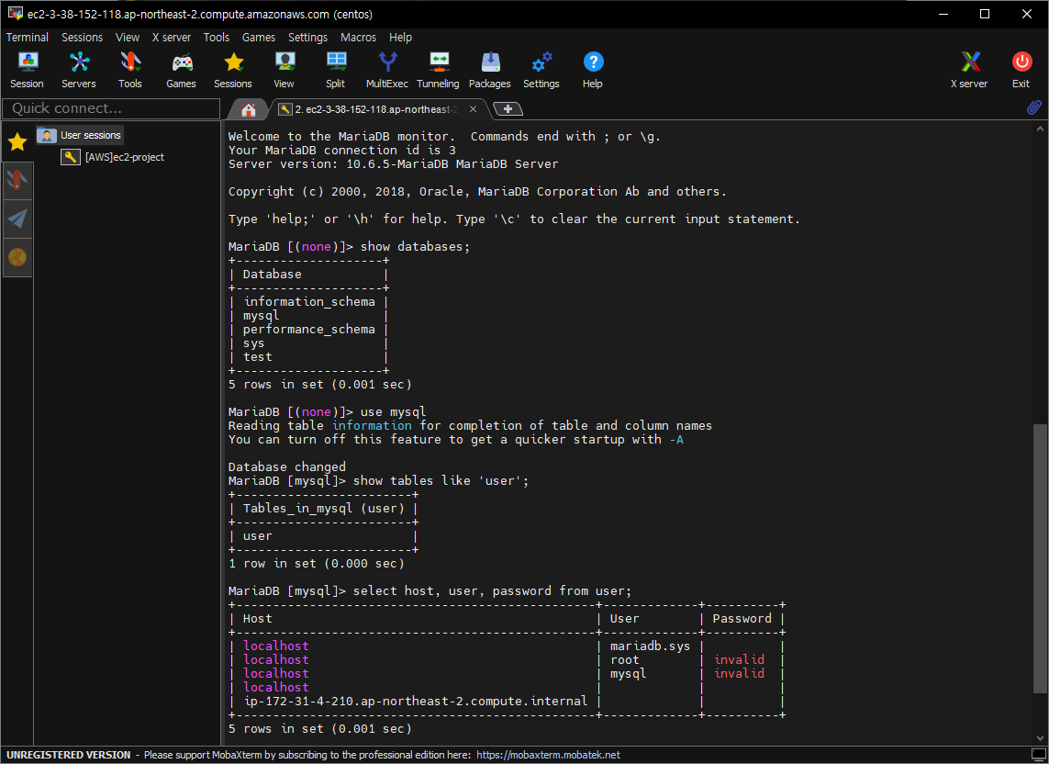Viewport: 1049px width, 764px height.
Task: Open the Tools menu
Action: [x=216, y=38]
